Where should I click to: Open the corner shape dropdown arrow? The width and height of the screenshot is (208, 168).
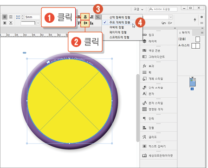[x=38, y=23]
